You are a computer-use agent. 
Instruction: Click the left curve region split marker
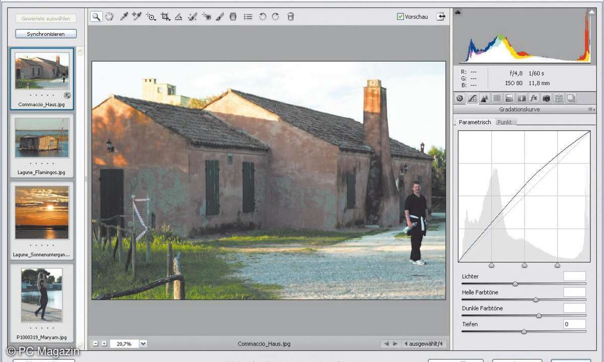click(x=492, y=265)
